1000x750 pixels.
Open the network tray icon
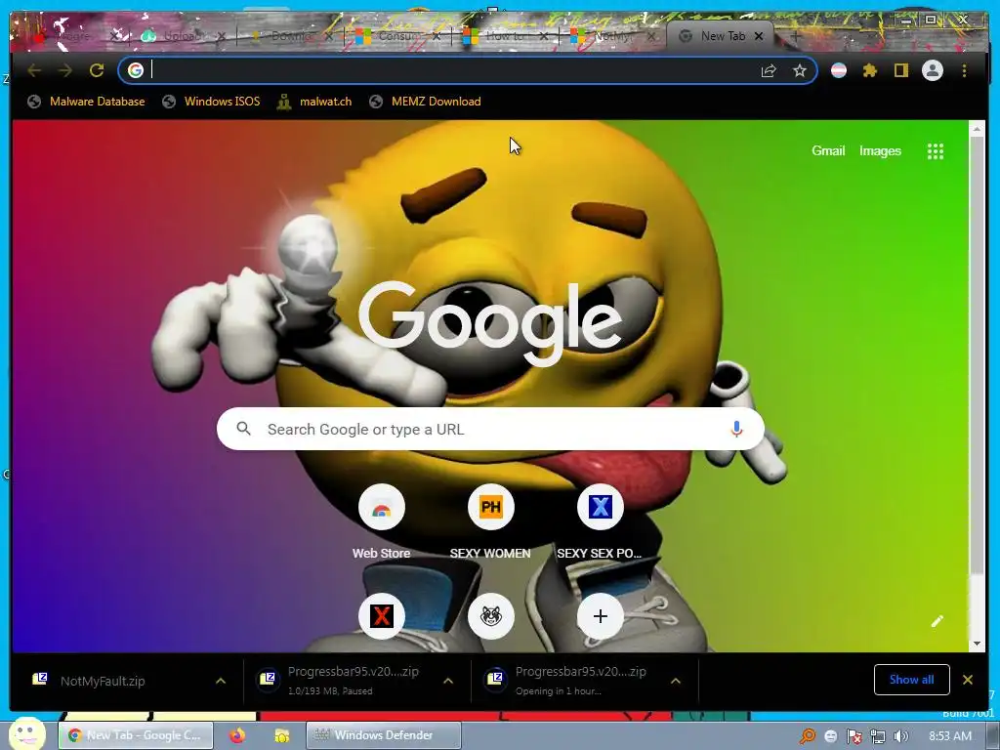[x=878, y=736]
